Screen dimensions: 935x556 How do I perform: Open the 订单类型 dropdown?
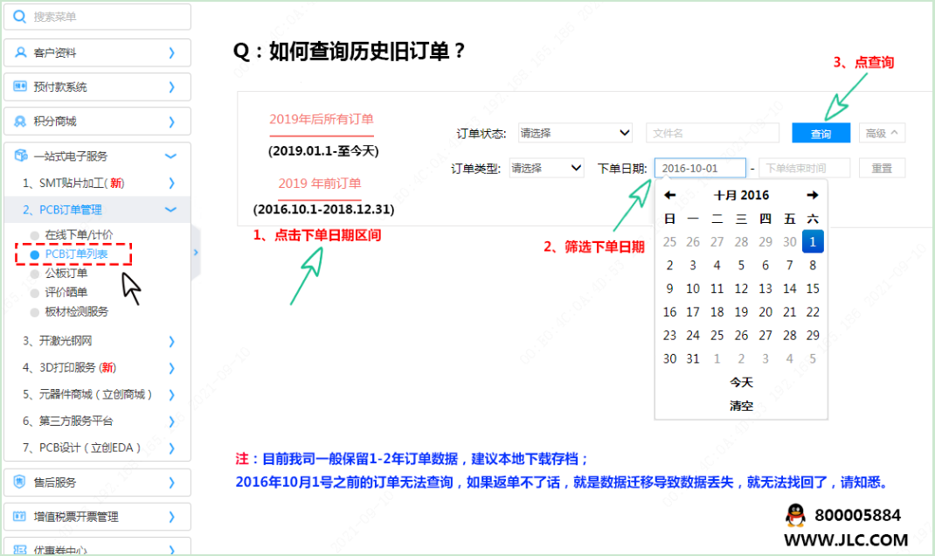[x=546, y=168]
